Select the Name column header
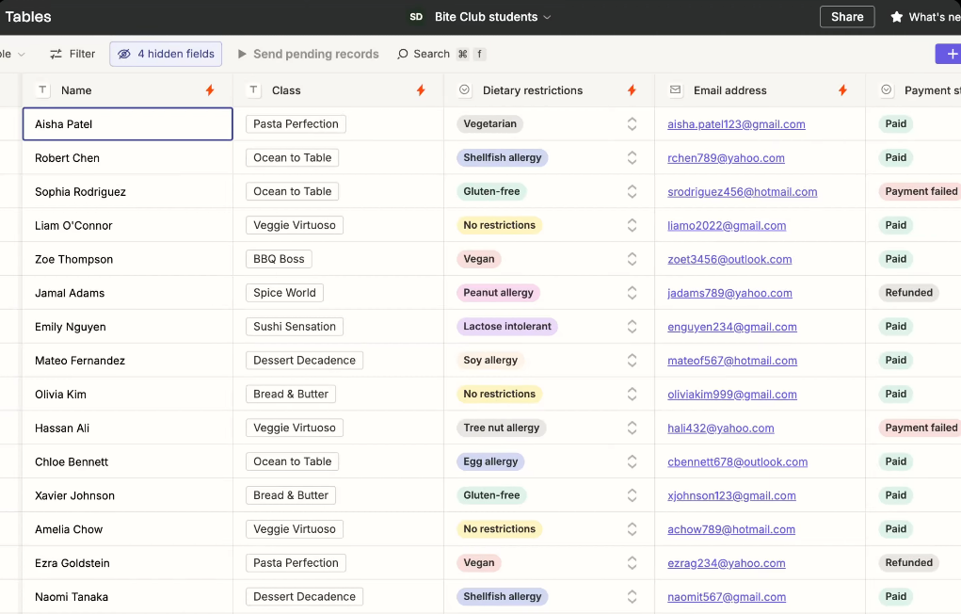The height and width of the screenshot is (614, 961). 127,90
